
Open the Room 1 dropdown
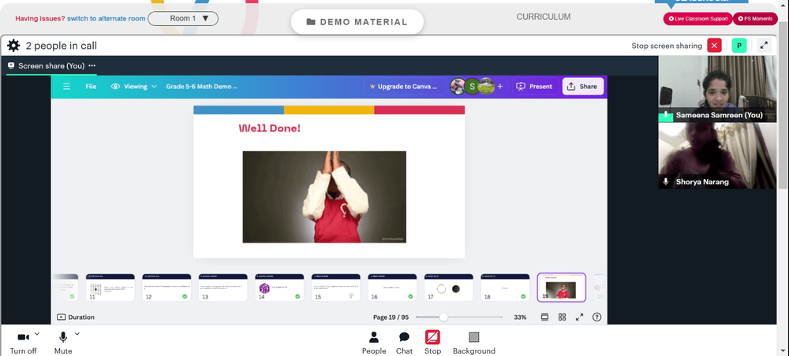[x=183, y=19]
